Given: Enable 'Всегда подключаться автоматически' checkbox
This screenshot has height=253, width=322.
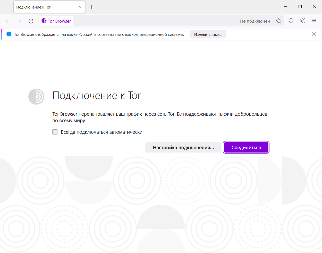Looking at the screenshot, I should tap(55, 132).
